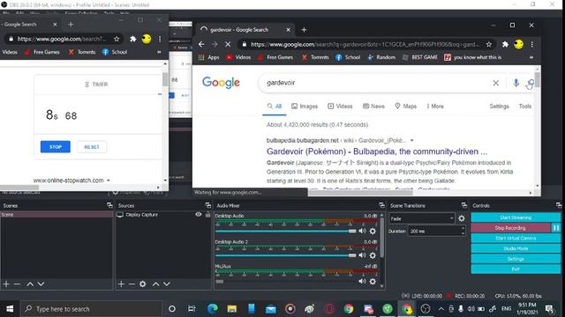Viewport: 565px width, 317px height.
Task: Mute the Desktop Audio speaker icon
Action: click(362, 231)
